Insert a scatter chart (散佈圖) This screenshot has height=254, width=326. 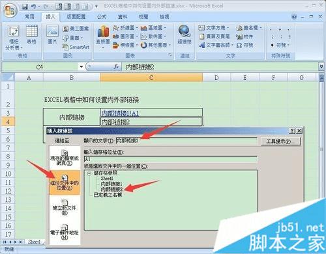tap(153, 36)
